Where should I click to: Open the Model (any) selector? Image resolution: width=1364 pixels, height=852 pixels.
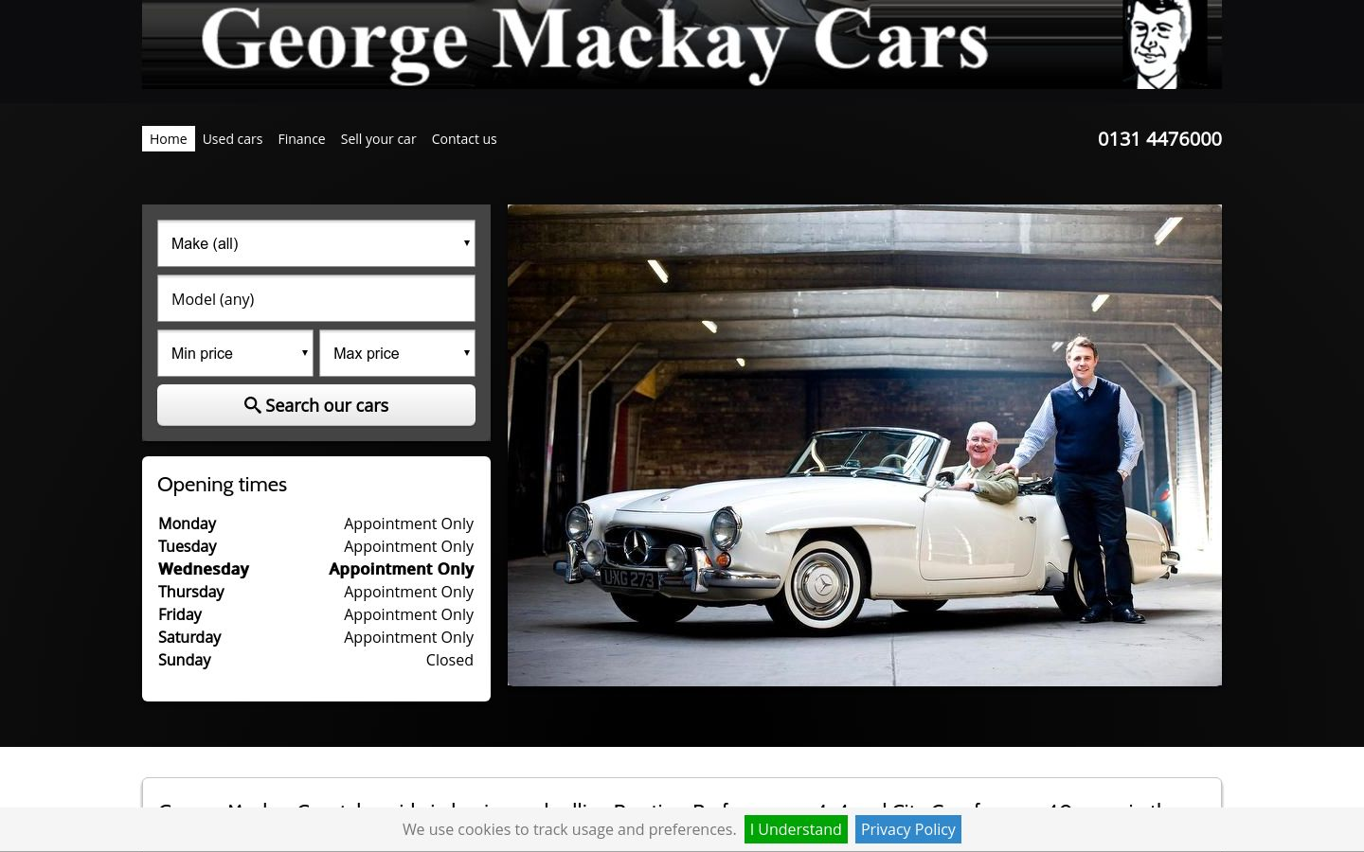point(316,299)
